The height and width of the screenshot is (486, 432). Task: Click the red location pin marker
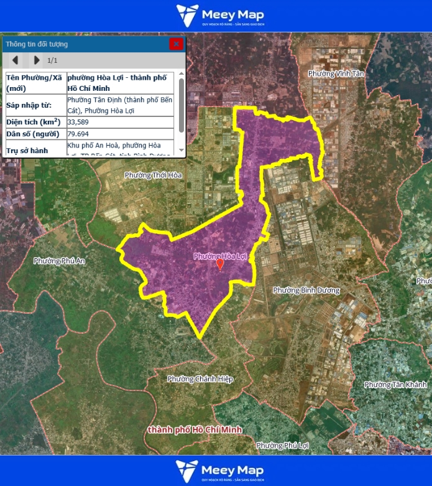pos(220,264)
